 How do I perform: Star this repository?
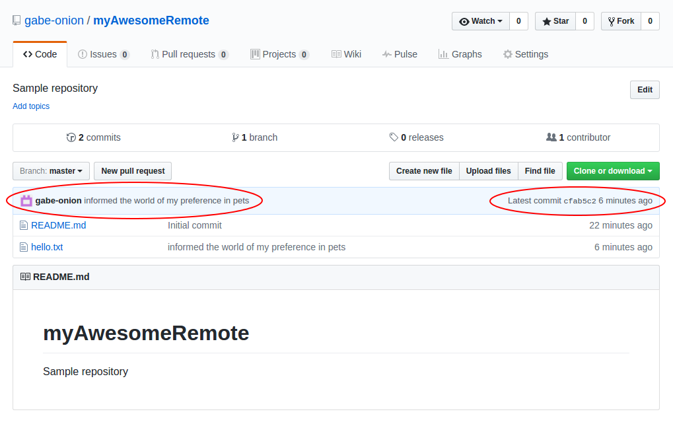[x=555, y=21]
